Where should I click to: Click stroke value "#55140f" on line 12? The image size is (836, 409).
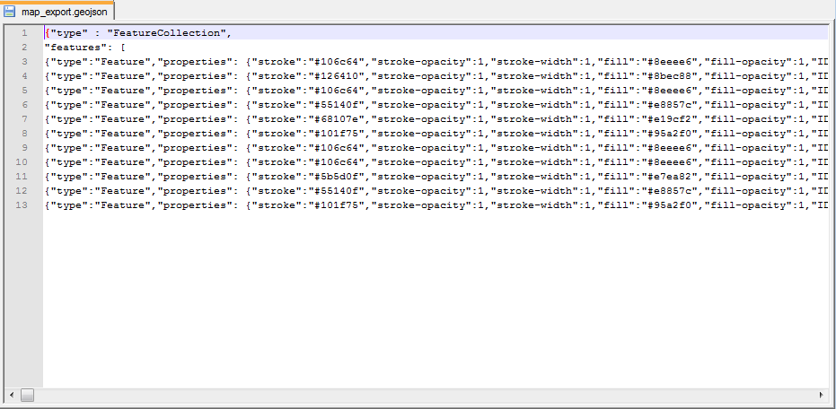click(339, 191)
